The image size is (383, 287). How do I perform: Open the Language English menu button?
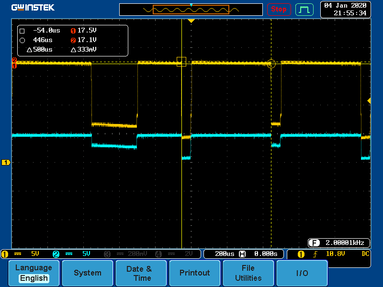pos(34,273)
